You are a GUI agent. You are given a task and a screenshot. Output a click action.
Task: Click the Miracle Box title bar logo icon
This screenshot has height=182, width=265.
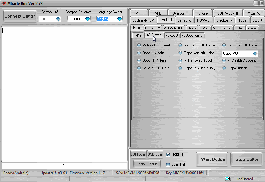[3, 3]
